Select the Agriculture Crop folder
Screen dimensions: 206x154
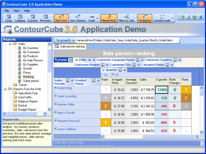click(x=28, y=93)
